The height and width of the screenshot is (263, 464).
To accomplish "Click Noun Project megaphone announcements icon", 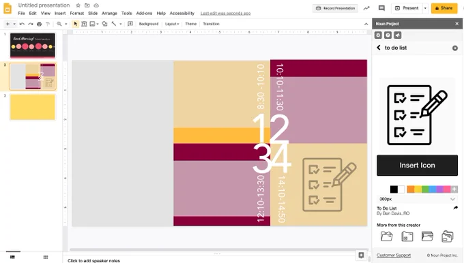I will (397, 35).
